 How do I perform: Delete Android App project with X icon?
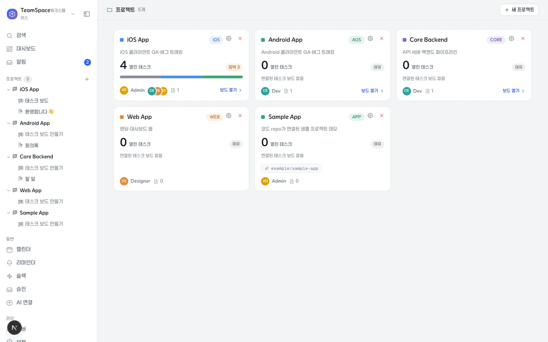tap(382, 39)
